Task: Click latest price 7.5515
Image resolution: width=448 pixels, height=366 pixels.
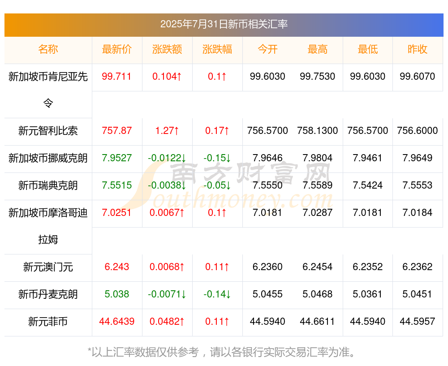Action: click(116, 185)
